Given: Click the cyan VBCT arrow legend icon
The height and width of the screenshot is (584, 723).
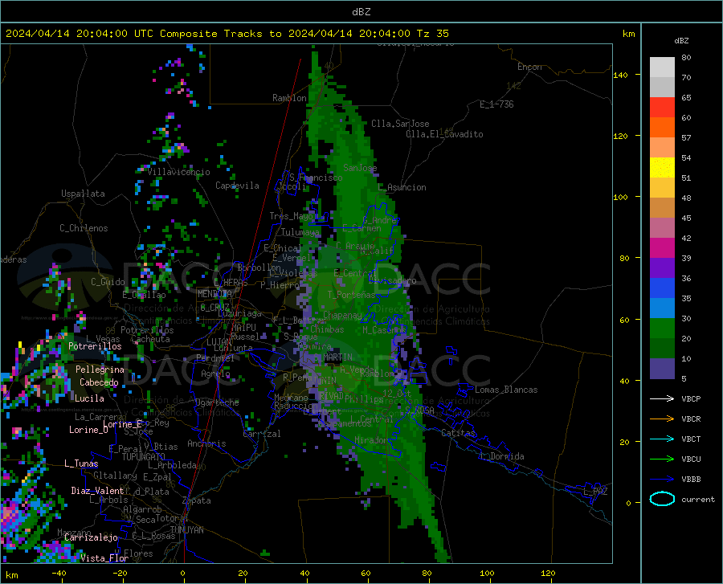Looking at the screenshot, I should click(x=662, y=439).
